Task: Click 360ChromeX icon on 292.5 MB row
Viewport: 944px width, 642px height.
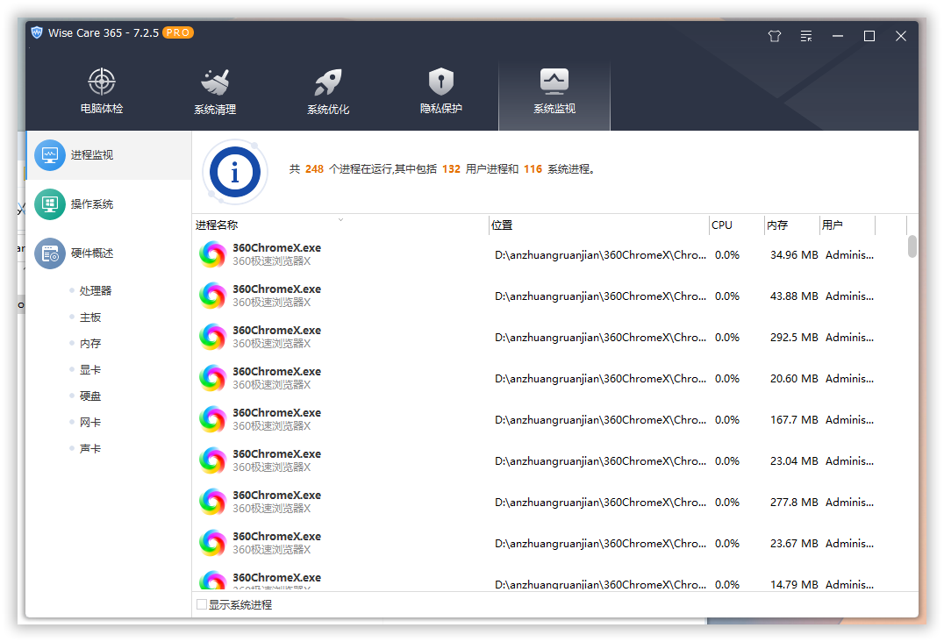Action: 212,337
